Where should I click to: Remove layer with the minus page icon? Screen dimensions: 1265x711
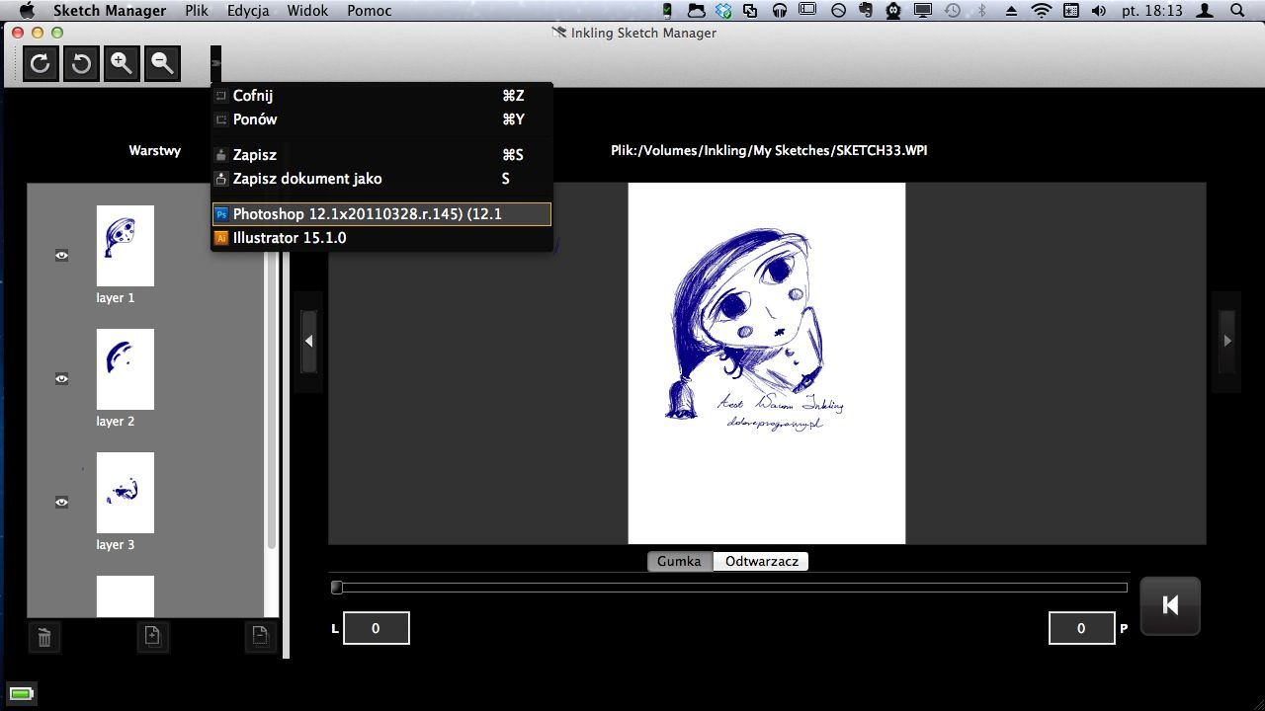[x=260, y=636]
